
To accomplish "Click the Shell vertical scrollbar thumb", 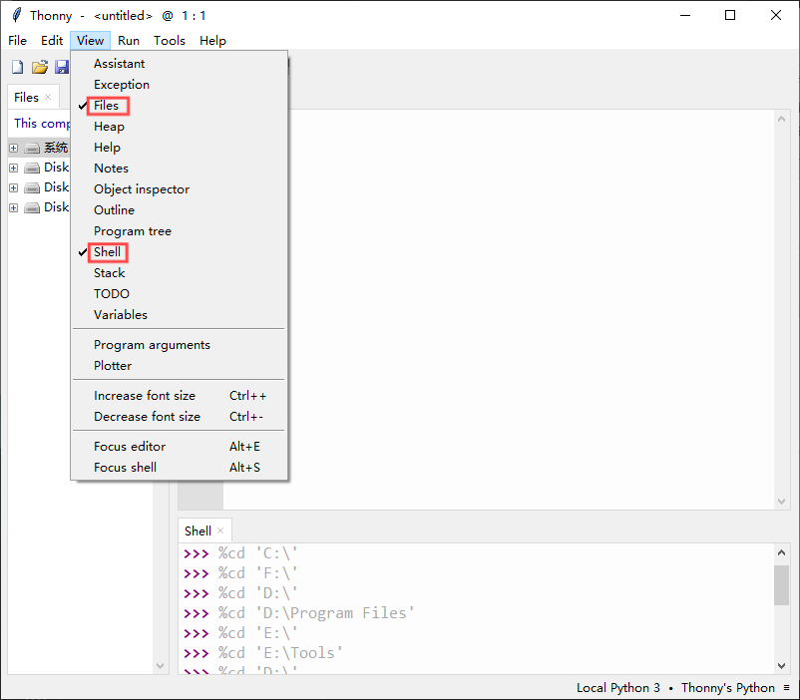I will click(x=781, y=584).
